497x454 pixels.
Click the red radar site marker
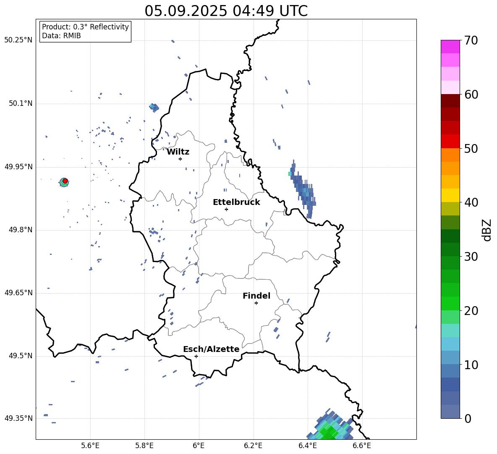[x=65, y=181]
